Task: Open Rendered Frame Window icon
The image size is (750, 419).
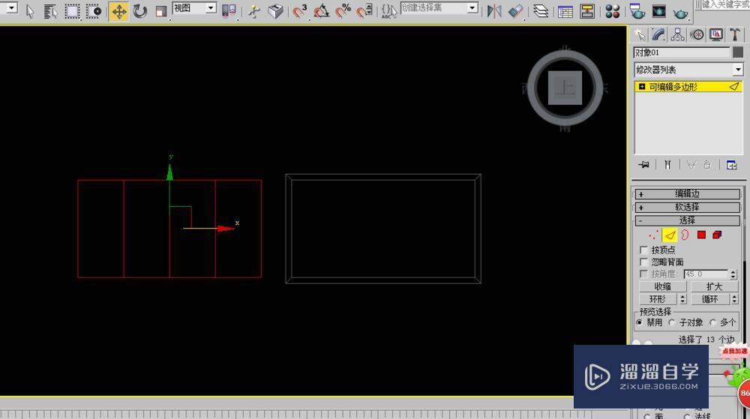Action: [x=658, y=11]
